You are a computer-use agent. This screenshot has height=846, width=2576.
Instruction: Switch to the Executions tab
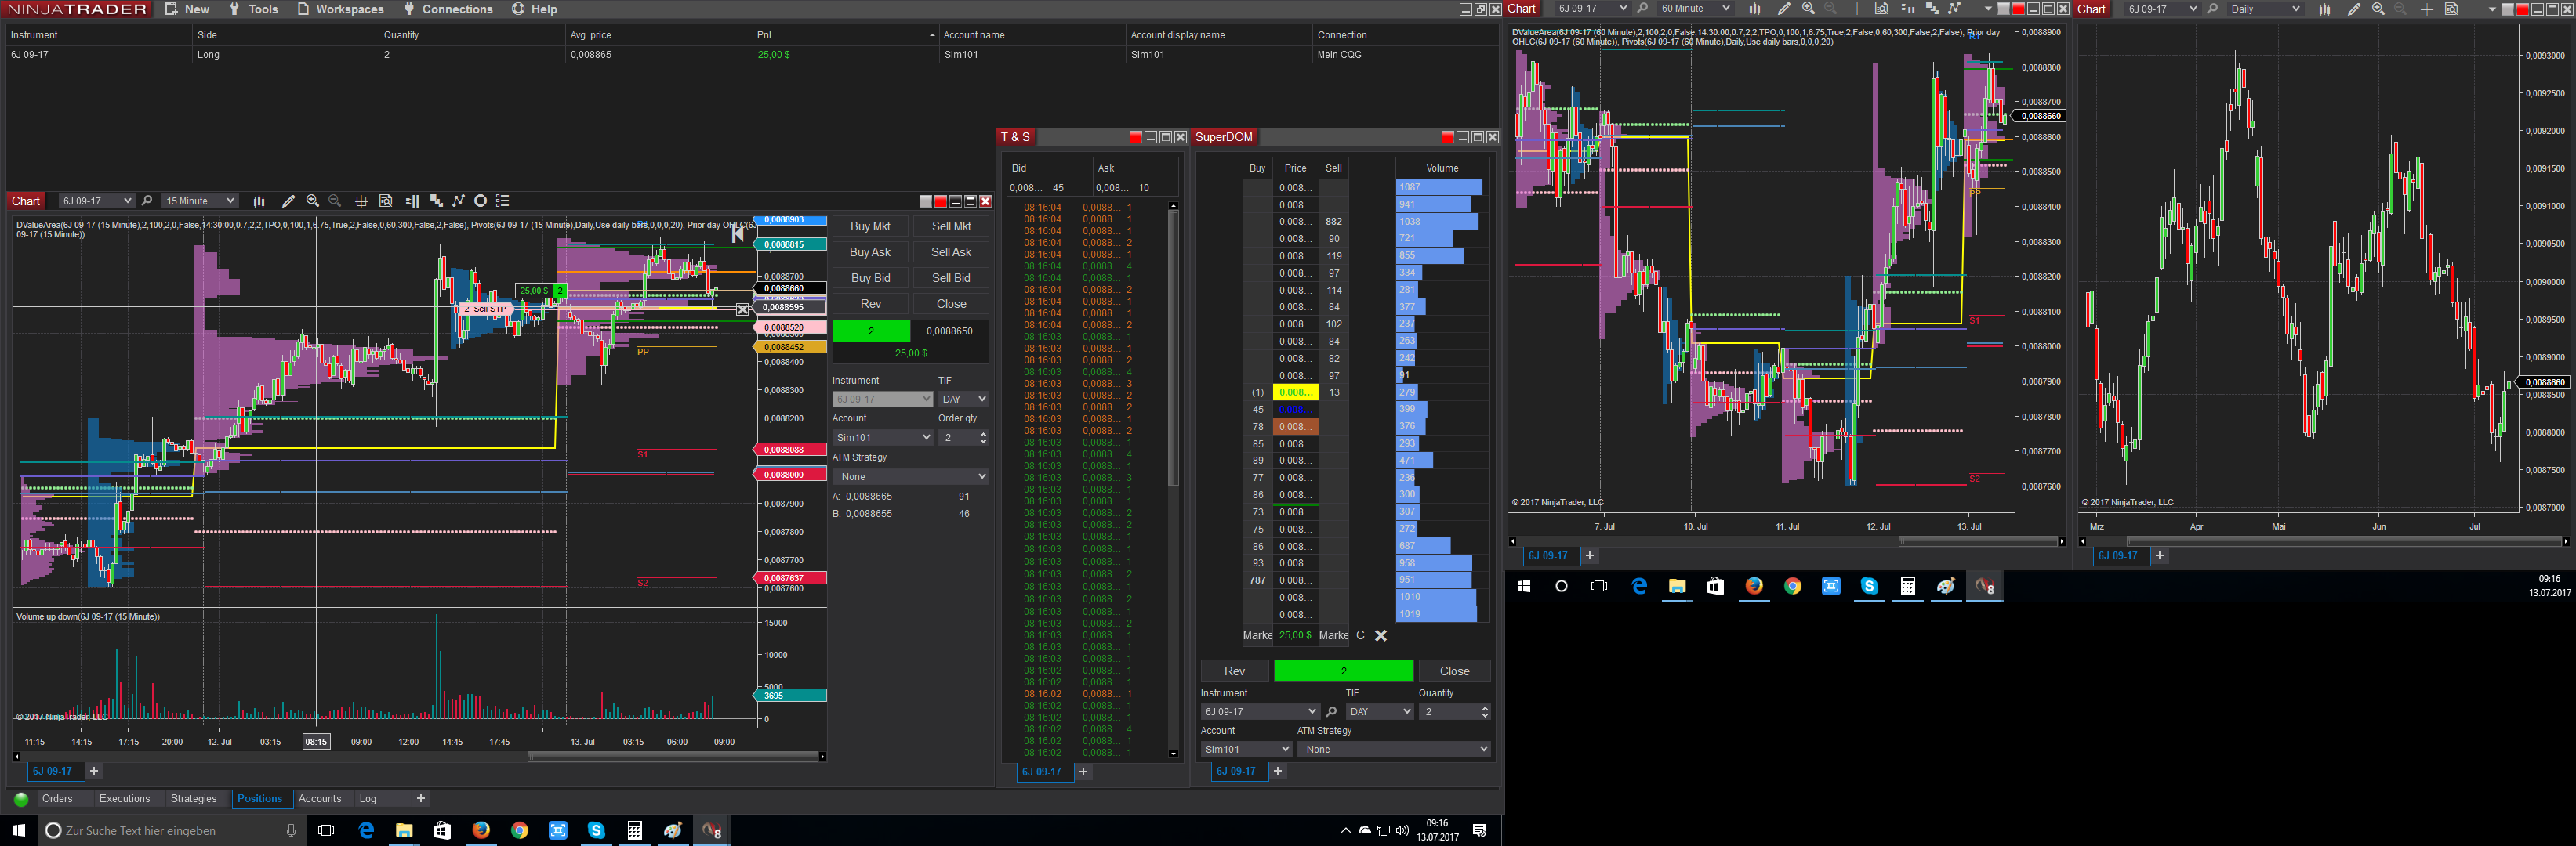[125, 799]
